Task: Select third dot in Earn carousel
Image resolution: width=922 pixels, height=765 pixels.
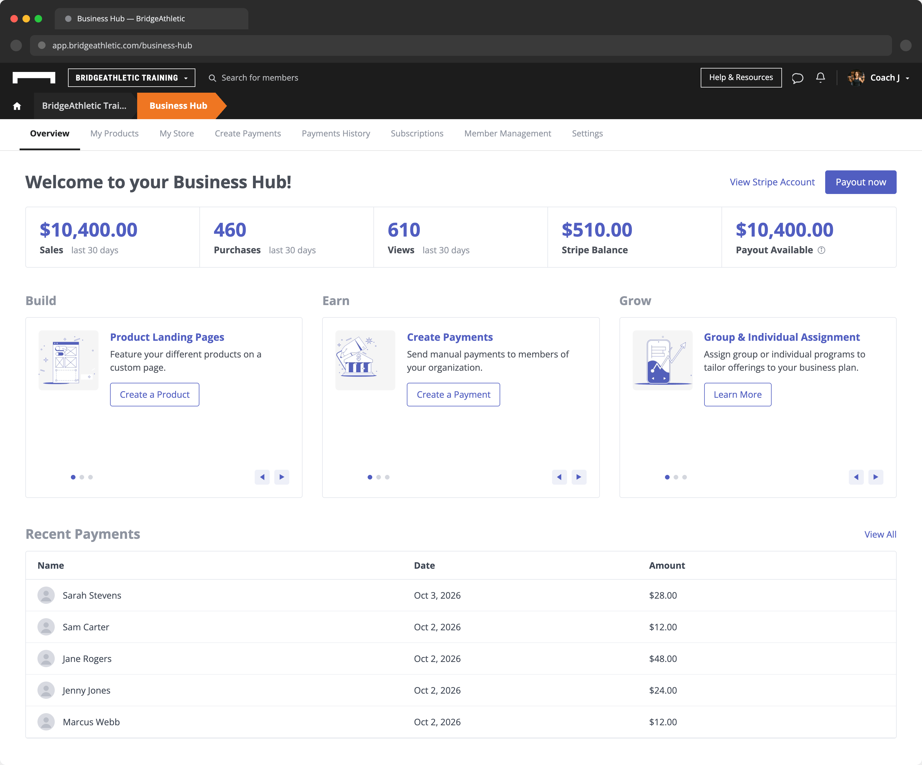Action: pos(387,477)
